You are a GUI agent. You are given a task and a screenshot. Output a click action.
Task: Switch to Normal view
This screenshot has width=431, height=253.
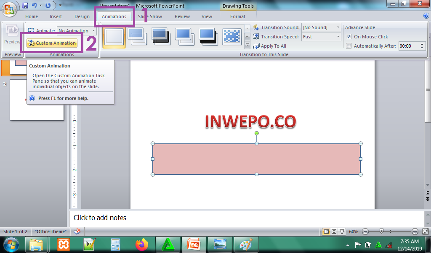326,231
